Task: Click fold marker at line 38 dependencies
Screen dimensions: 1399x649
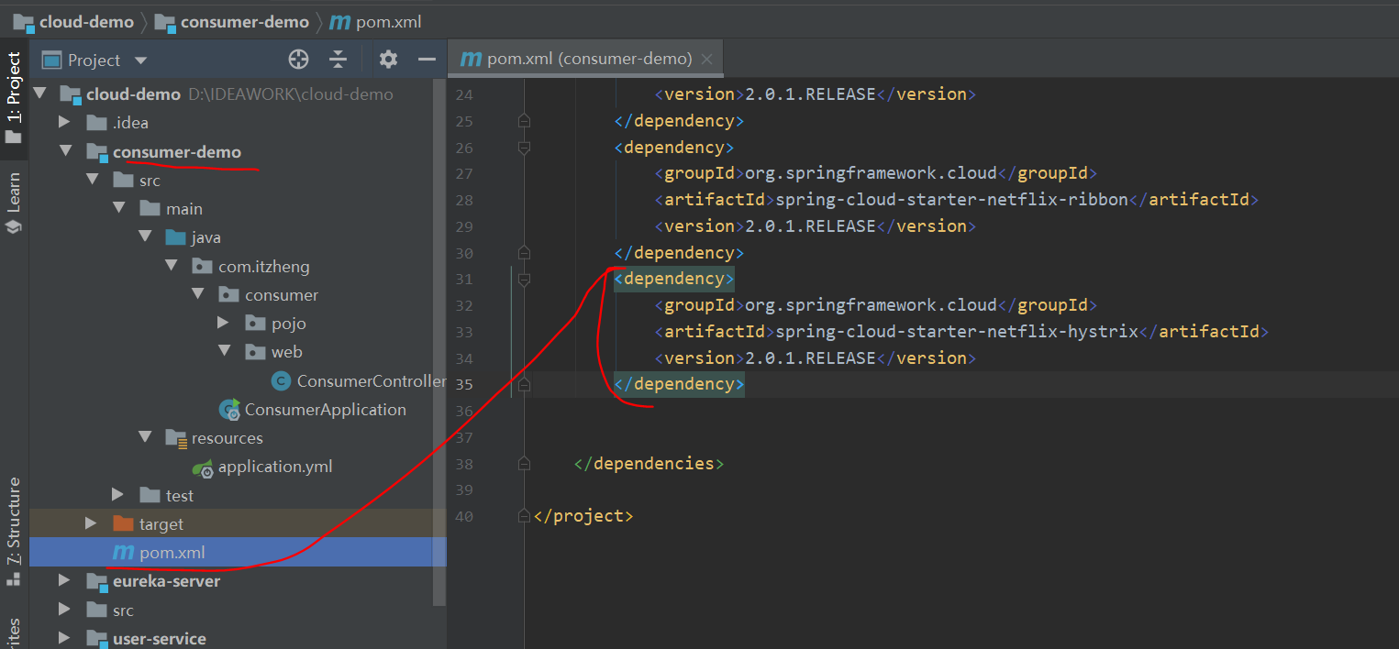Action: (524, 464)
